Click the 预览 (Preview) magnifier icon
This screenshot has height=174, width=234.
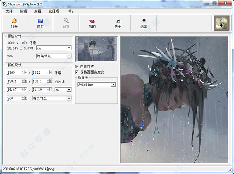pyautogui.click(x=66, y=20)
